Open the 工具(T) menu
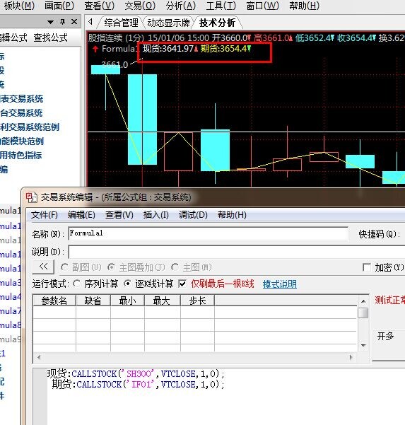 click(221, 6)
